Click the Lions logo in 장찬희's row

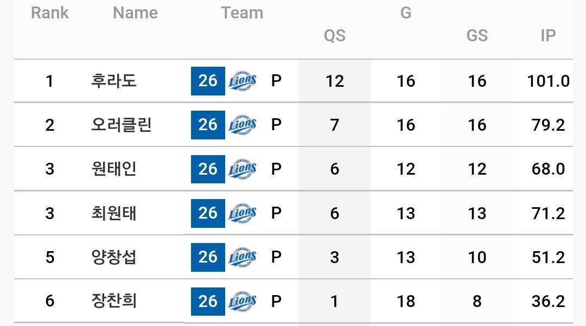tap(242, 302)
